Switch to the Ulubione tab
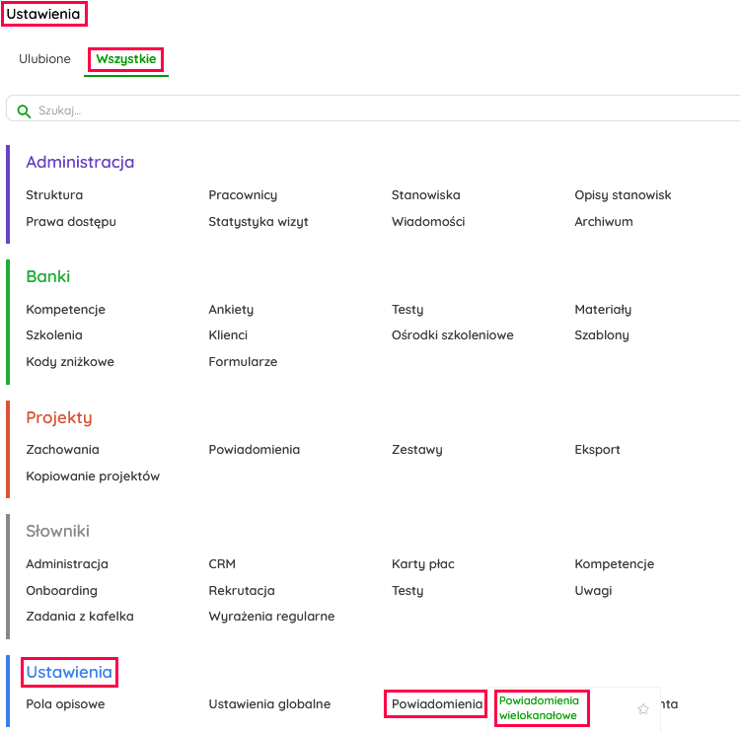 tap(44, 59)
